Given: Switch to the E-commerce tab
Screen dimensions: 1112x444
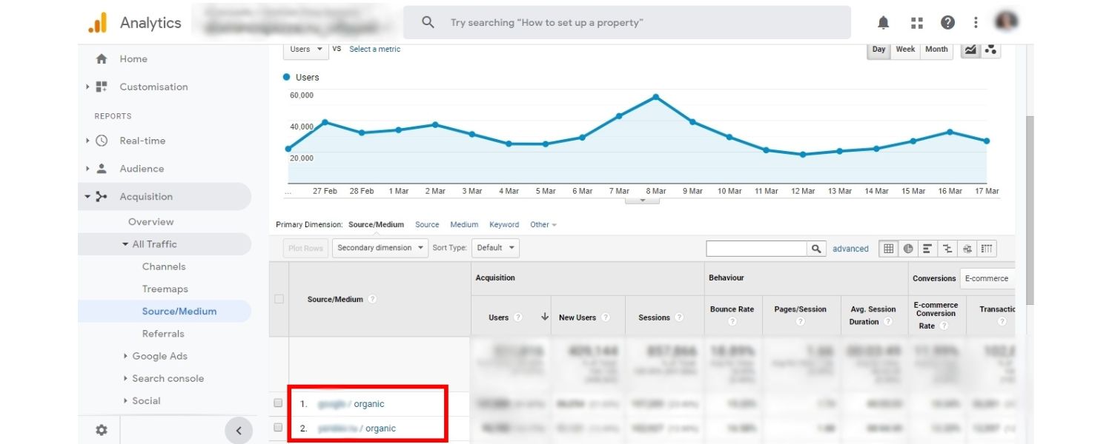Looking at the screenshot, I should pyautogui.click(x=987, y=278).
